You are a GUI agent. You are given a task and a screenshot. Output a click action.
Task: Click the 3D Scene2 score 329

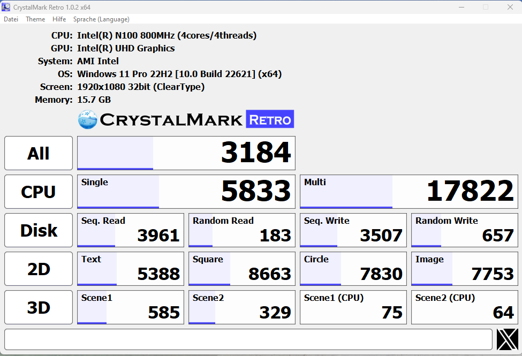[241, 307]
